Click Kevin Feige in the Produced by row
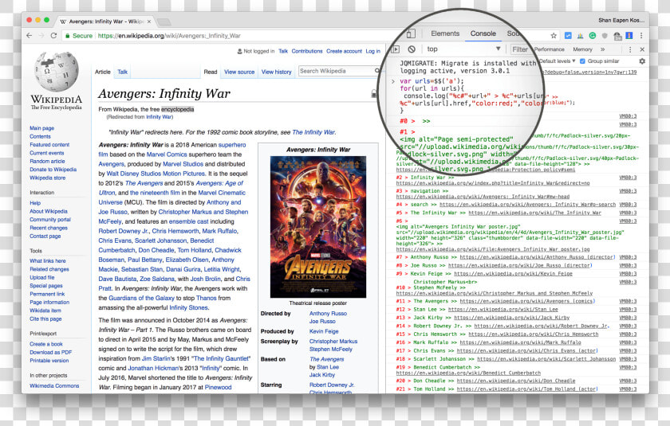The image size is (670, 426). click(324, 331)
